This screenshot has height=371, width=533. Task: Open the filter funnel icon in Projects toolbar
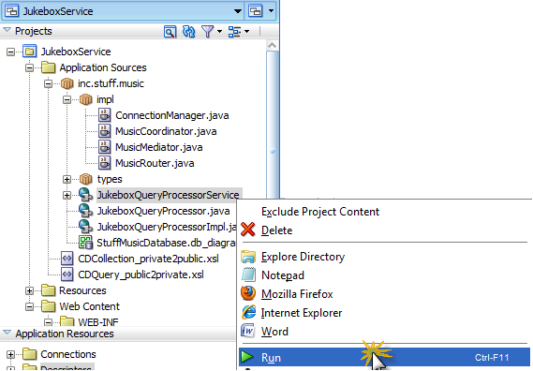point(208,32)
